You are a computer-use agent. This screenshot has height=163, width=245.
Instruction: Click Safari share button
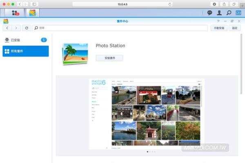(x=224, y=4)
